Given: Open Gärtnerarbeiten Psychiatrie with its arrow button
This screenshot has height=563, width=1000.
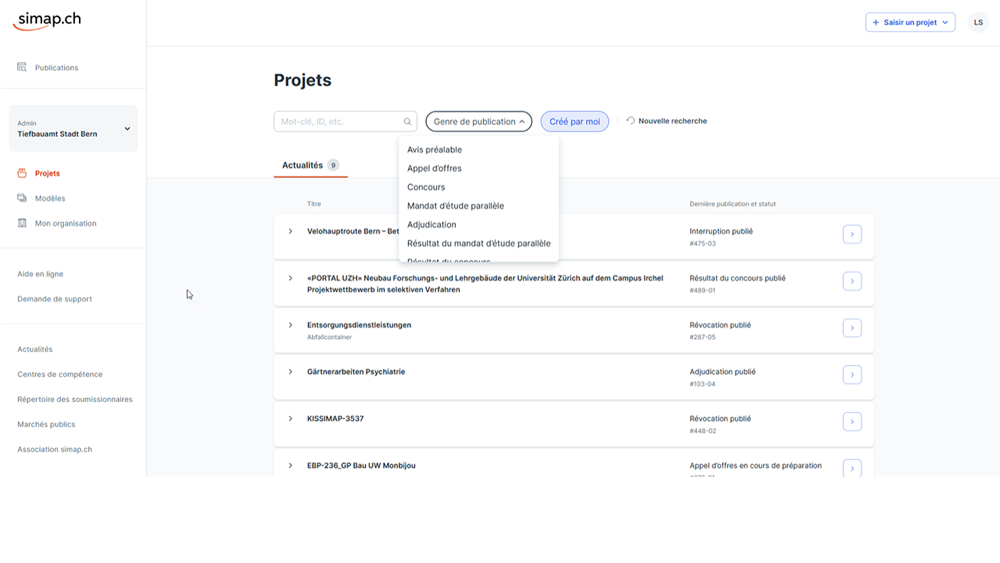Looking at the screenshot, I should (852, 375).
